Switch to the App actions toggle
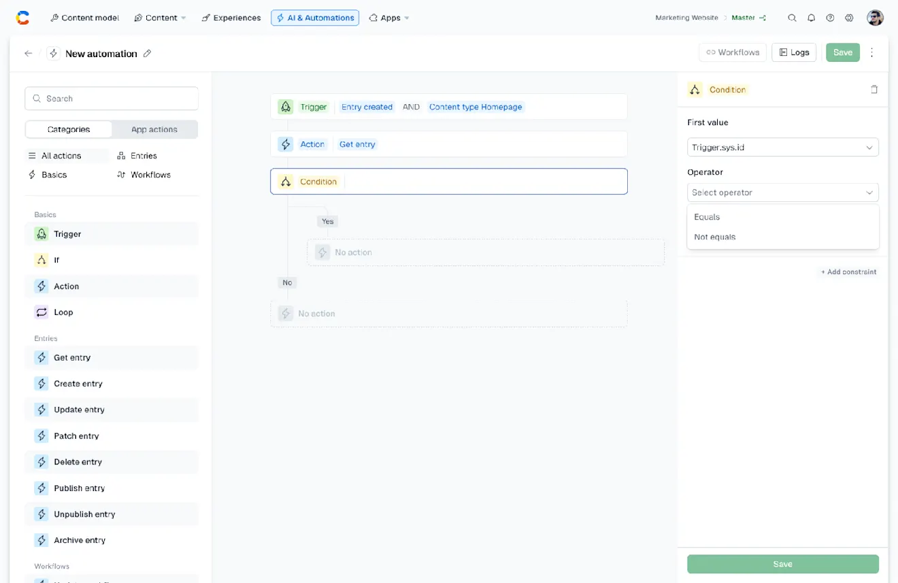The height and width of the screenshot is (583, 898). [154, 129]
